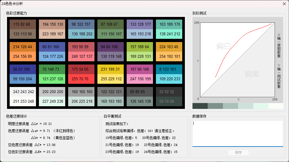Select swatch labeled 254 192 101
289x162 pixels.
(169, 56)
